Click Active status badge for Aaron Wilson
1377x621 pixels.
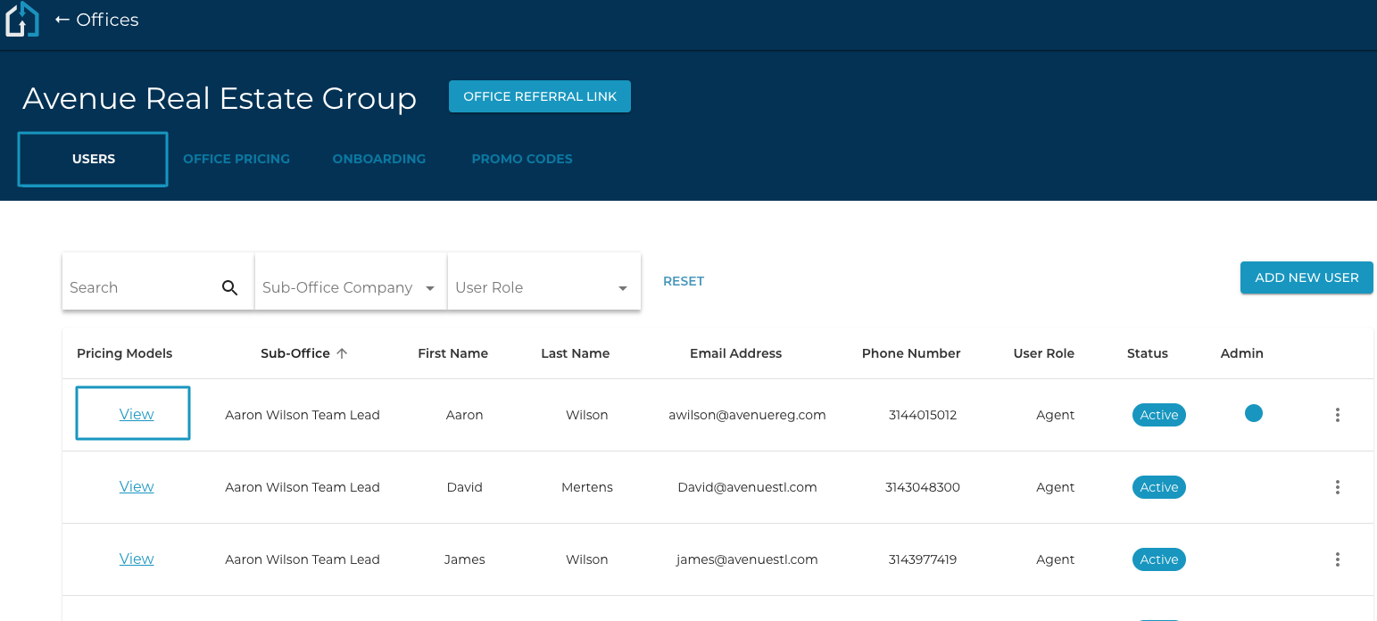click(x=1158, y=415)
